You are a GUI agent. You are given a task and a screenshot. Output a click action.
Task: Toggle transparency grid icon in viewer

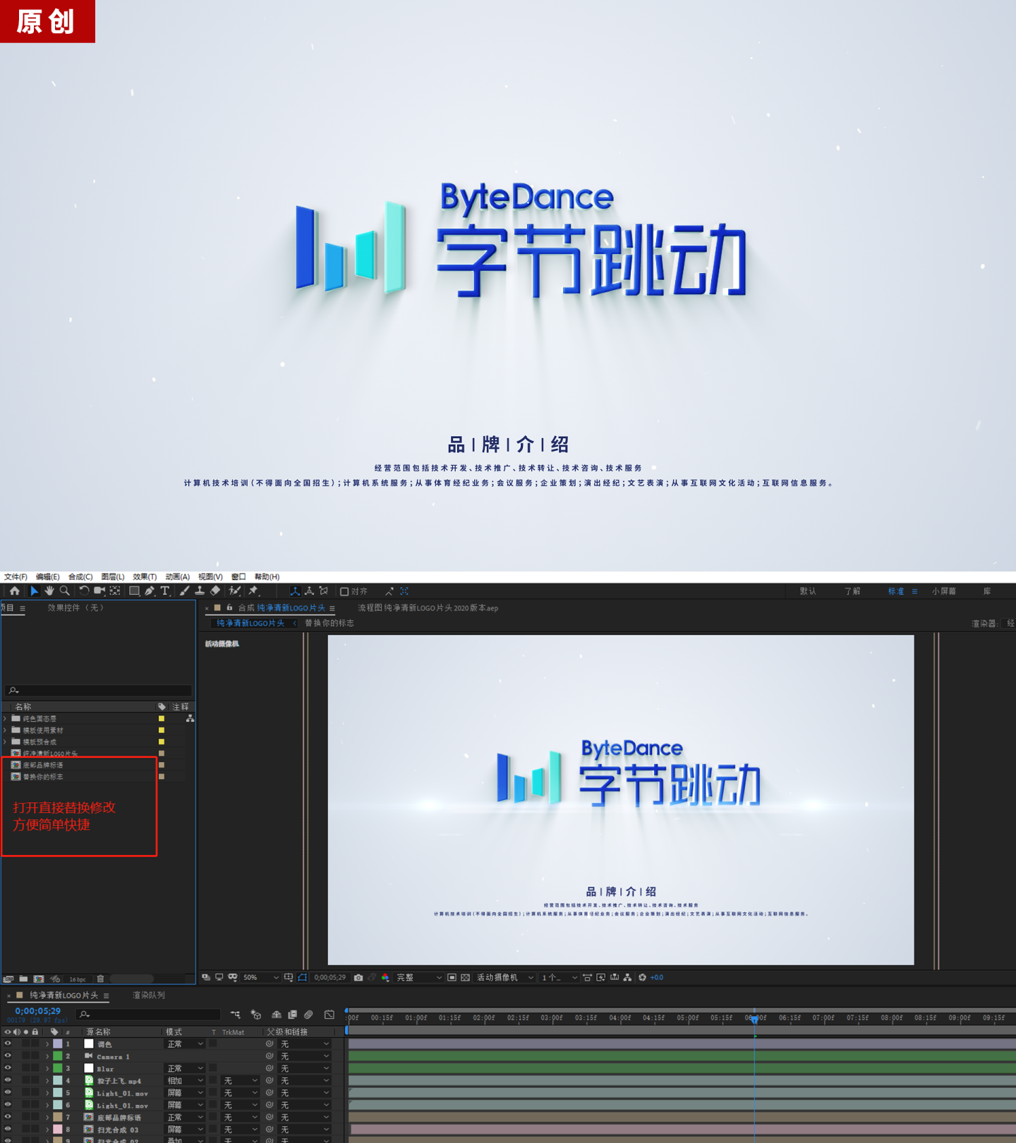tap(465, 977)
